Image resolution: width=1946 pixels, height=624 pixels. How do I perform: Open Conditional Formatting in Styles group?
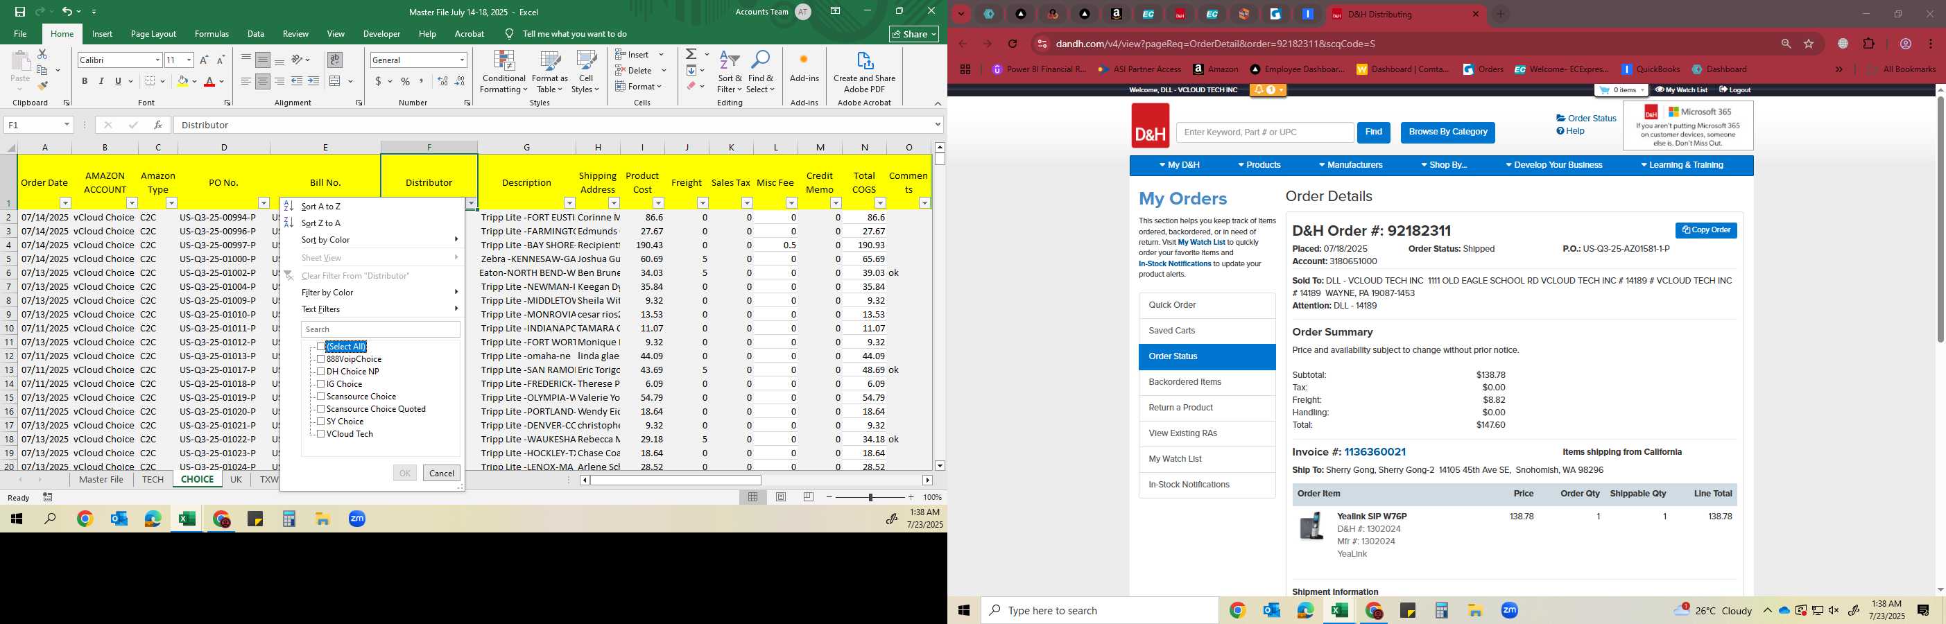coord(504,73)
